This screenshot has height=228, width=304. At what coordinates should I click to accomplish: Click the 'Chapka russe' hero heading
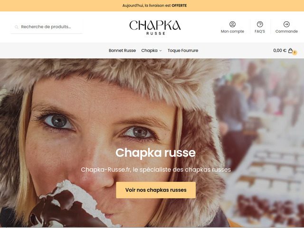(x=155, y=153)
